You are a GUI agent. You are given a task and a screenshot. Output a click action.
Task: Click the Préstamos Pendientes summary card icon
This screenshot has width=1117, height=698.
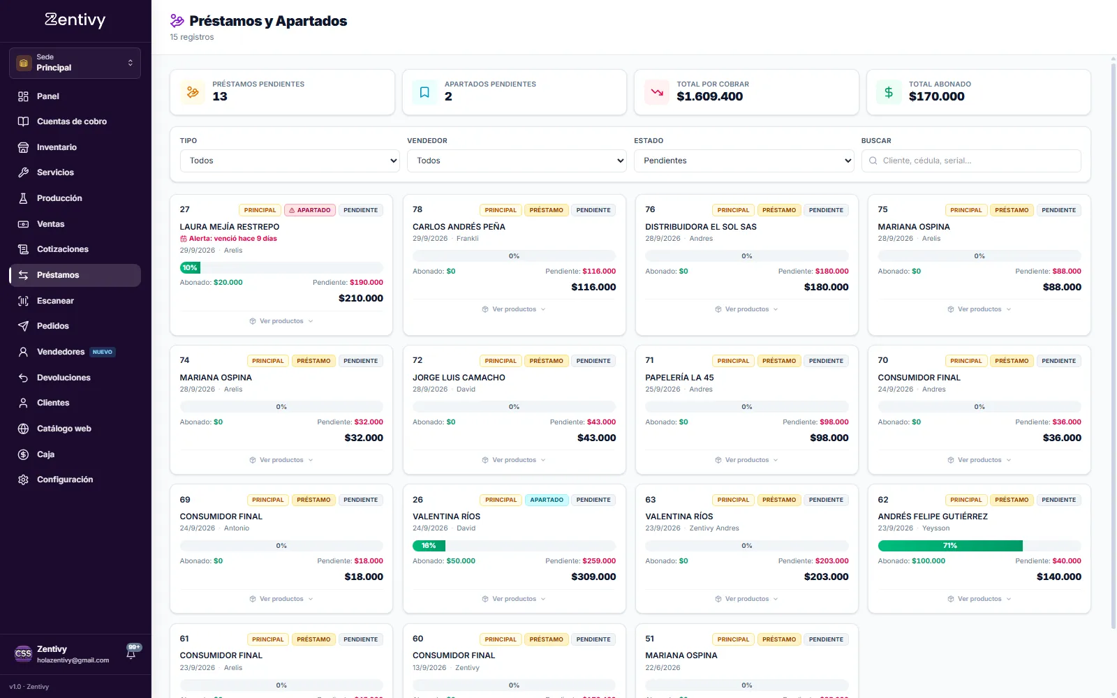point(193,92)
